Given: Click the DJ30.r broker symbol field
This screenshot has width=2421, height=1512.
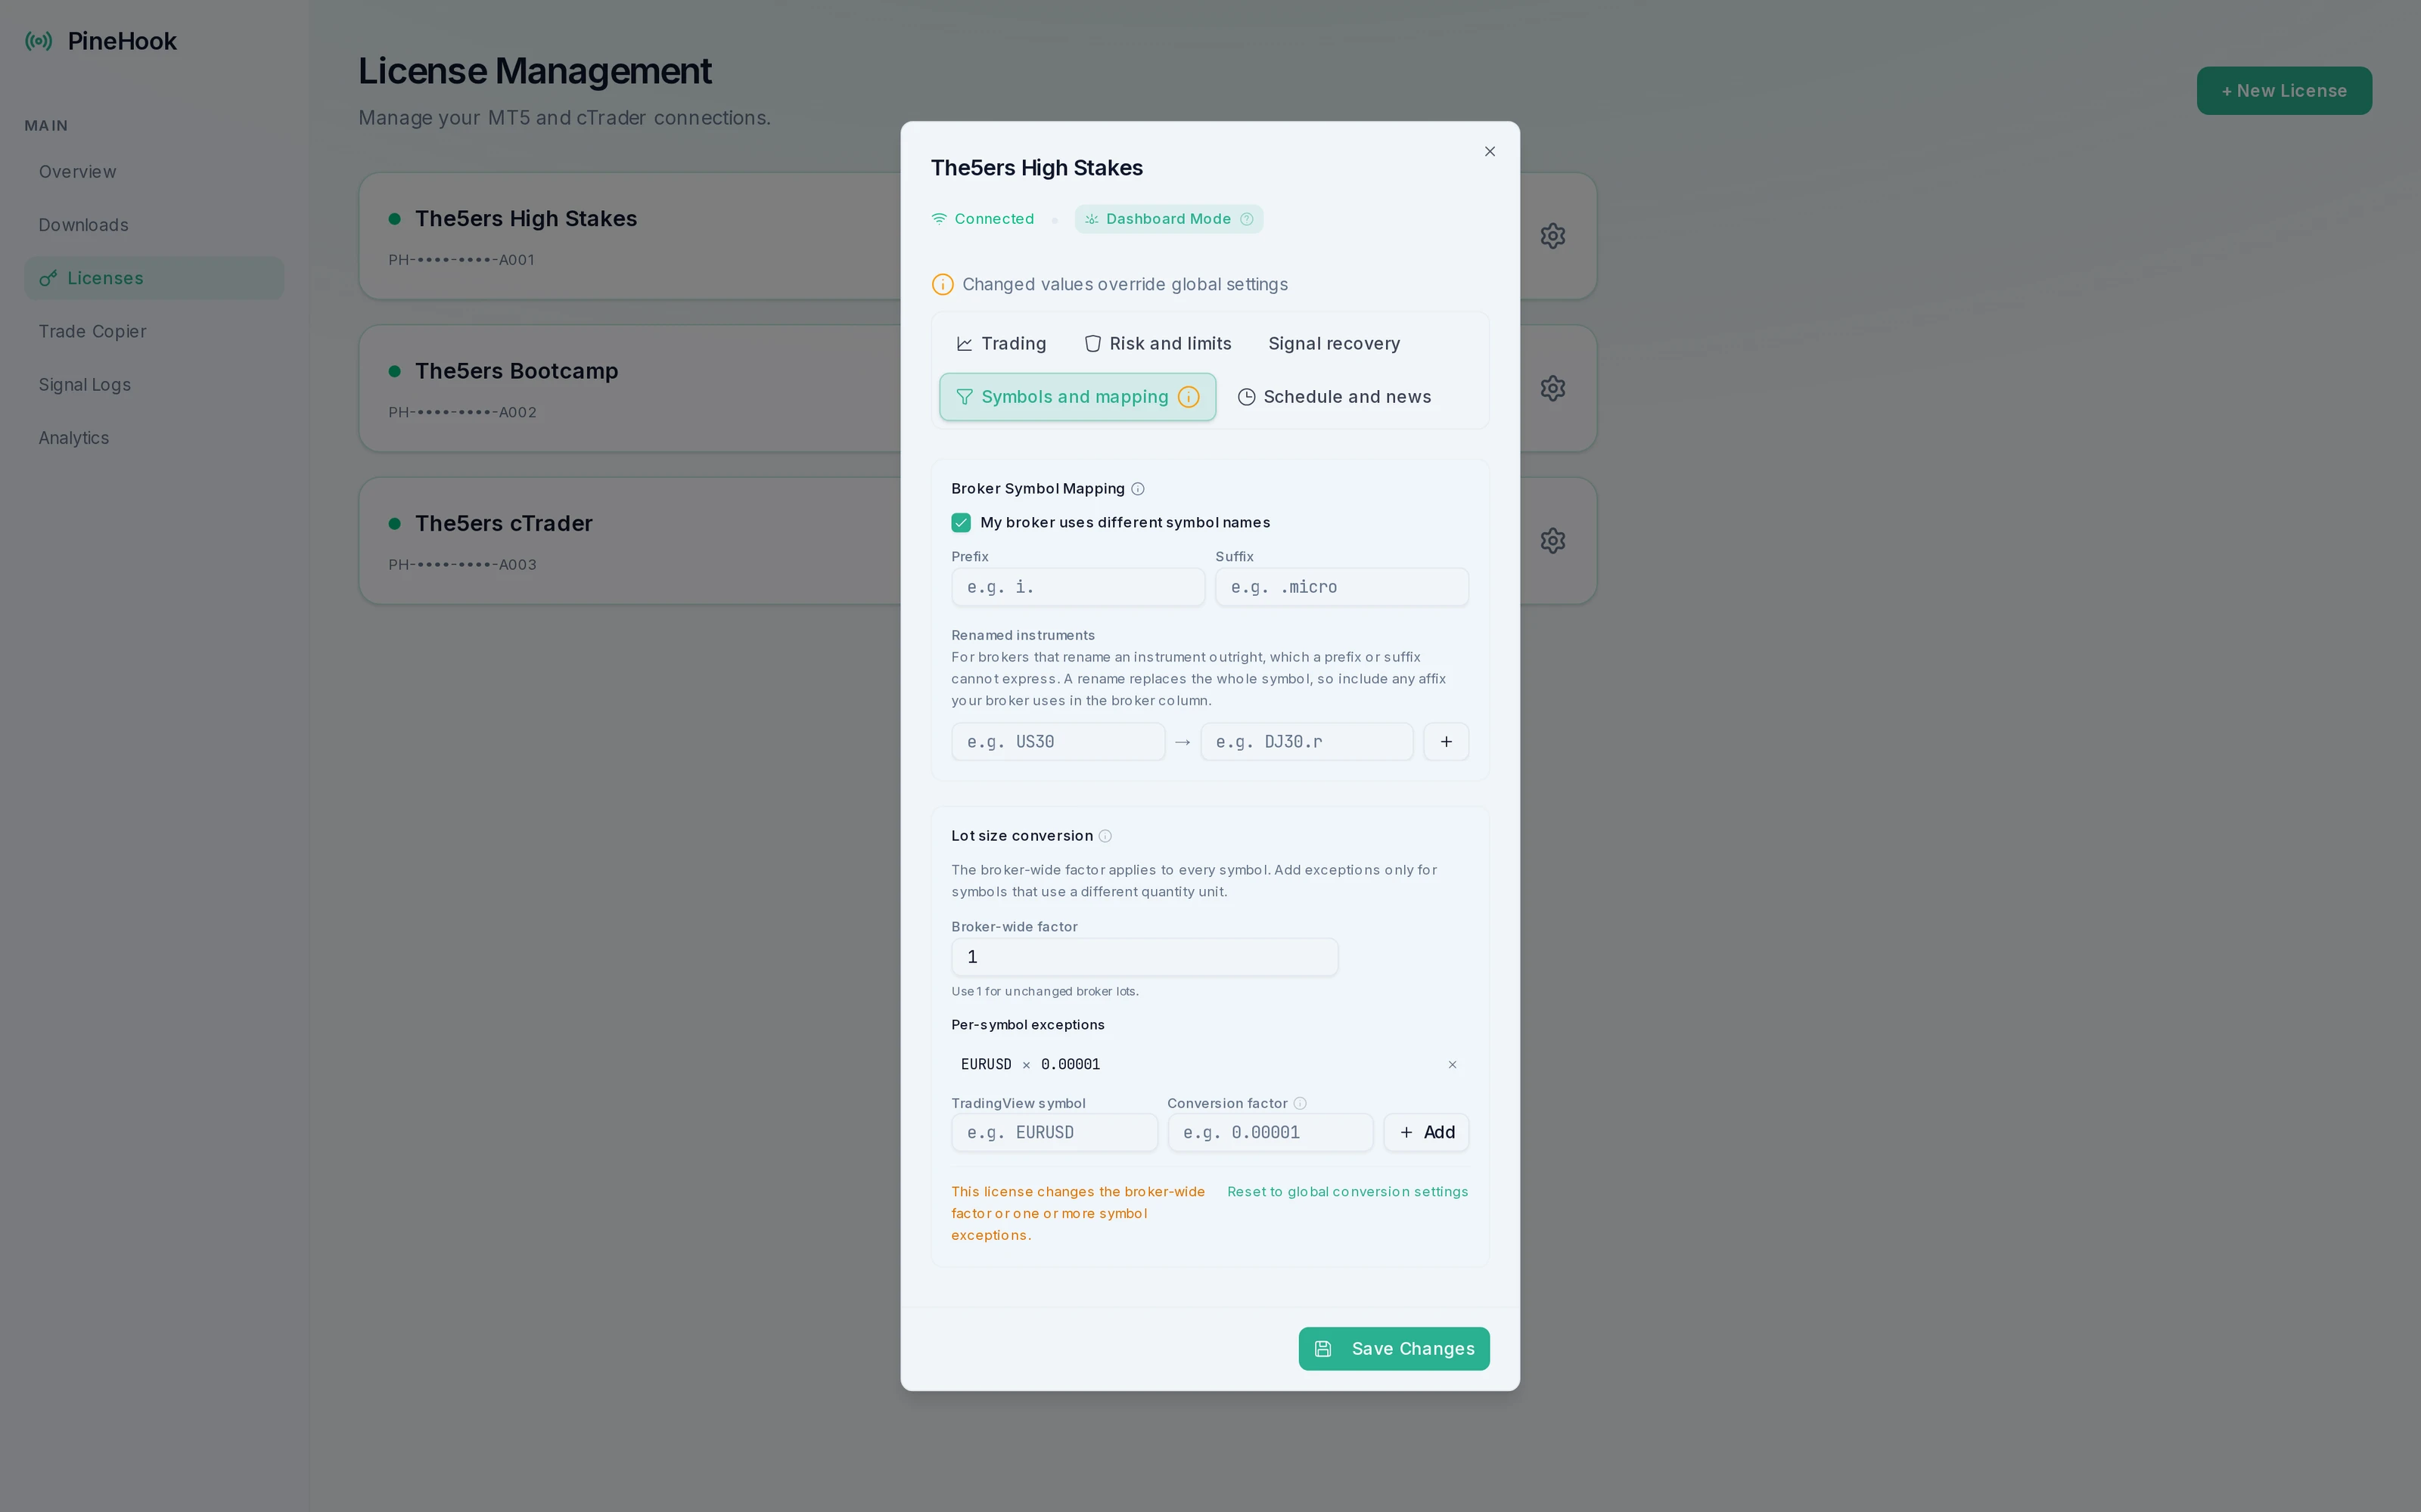Looking at the screenshot, I should [x=1307, y=742].
